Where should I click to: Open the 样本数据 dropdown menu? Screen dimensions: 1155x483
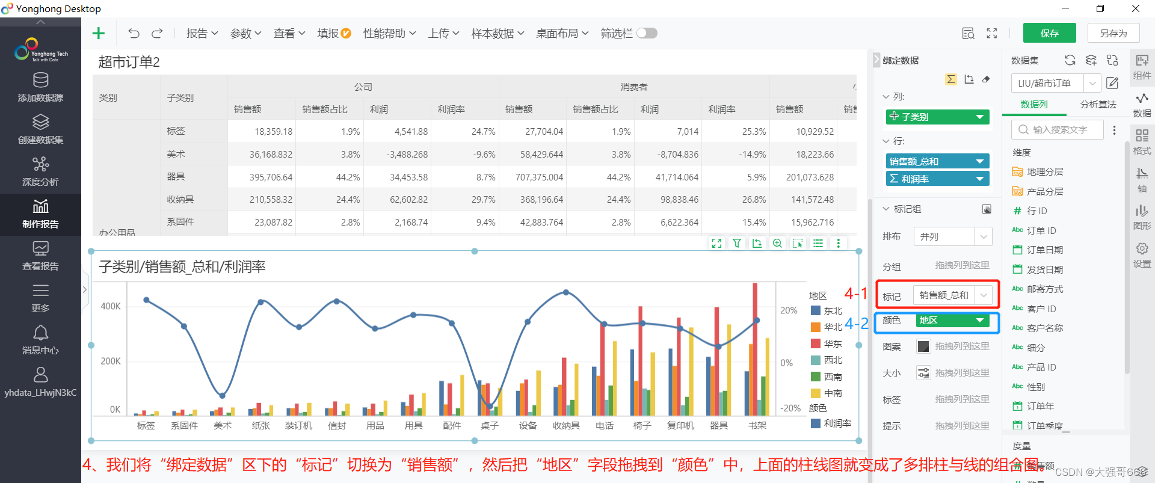(x=497, y=34)
